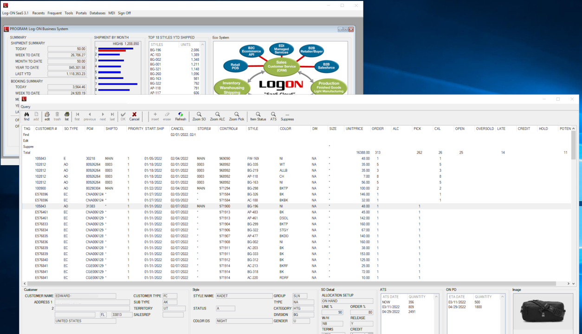Click the ON HAND allocation field
The width and height of the screenshot is (582, 334).
coord(347,301)
